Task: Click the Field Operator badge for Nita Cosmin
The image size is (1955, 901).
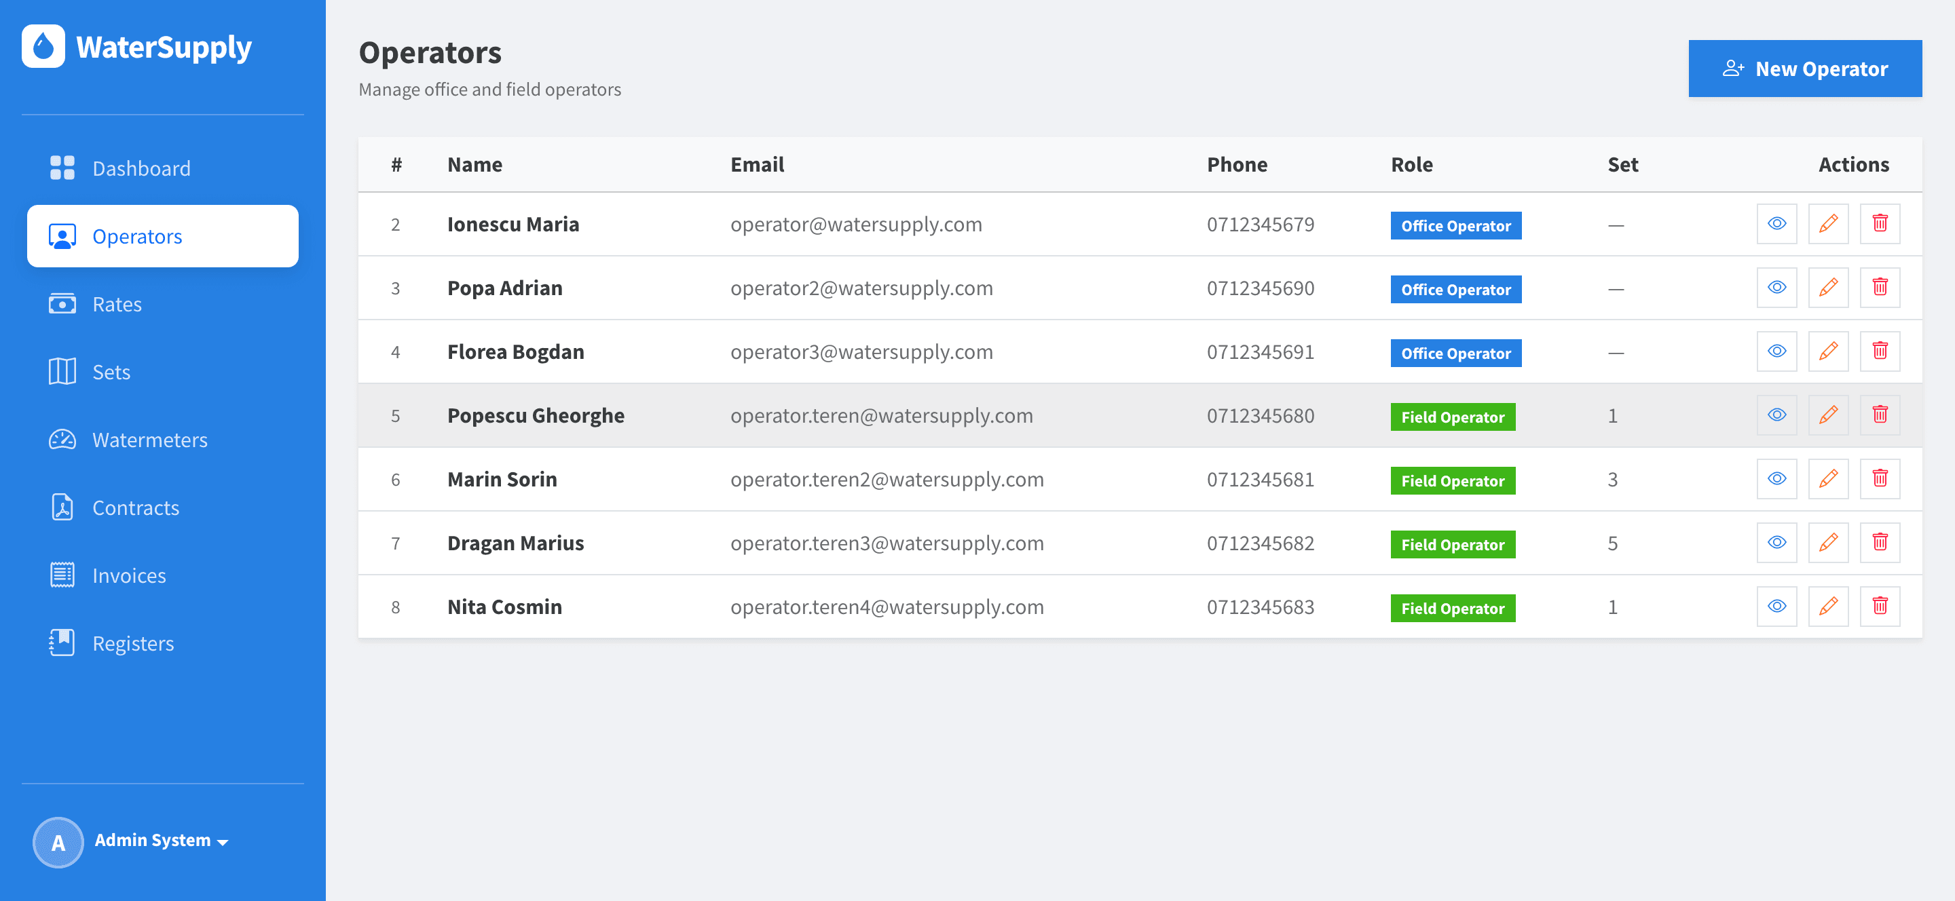Action: [1453, 609]
